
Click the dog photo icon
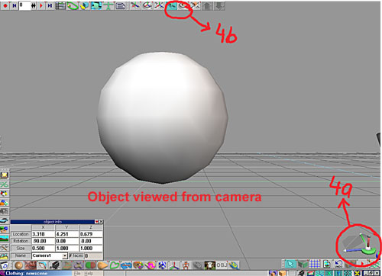210,265
